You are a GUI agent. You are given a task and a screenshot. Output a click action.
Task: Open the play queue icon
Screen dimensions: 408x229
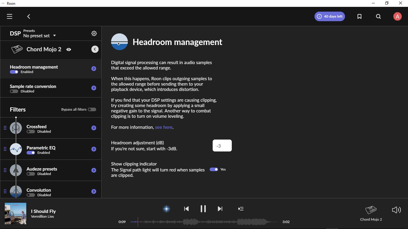tap(241, 209)
